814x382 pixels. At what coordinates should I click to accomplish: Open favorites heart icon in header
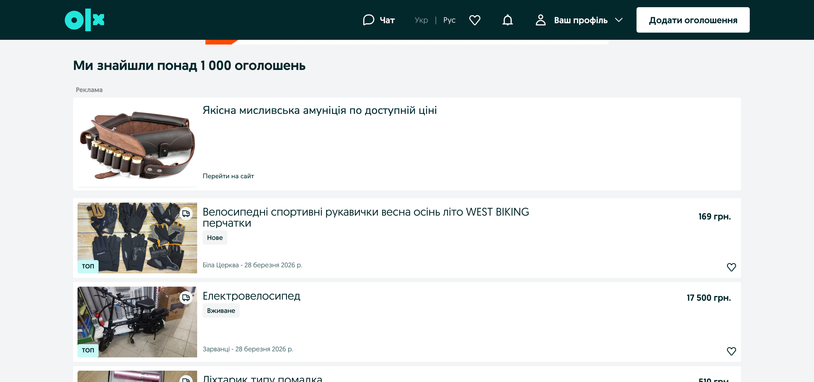[475, 20]
